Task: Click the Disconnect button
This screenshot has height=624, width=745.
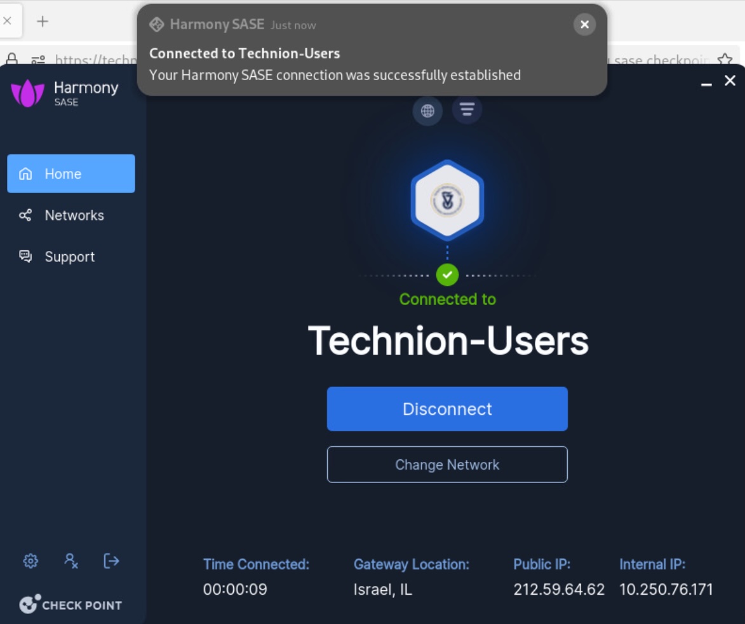Action: (x=447, y=409)
